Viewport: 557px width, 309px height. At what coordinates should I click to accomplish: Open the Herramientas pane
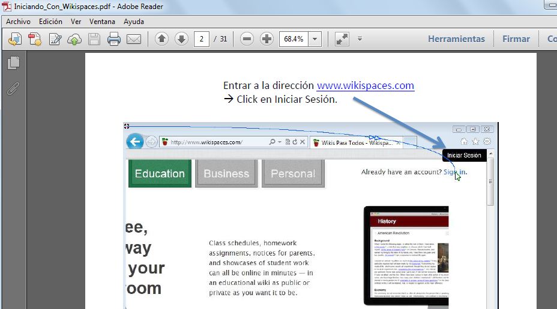click(456, 39)
